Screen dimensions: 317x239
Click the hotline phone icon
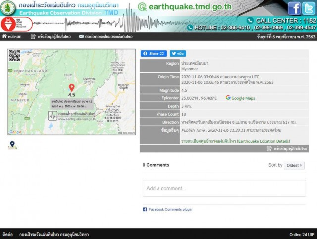[190, 28]
